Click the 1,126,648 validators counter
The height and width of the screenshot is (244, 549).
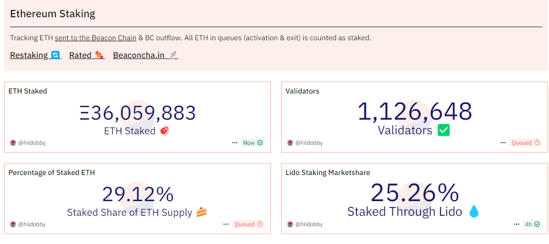coord(414,112)
